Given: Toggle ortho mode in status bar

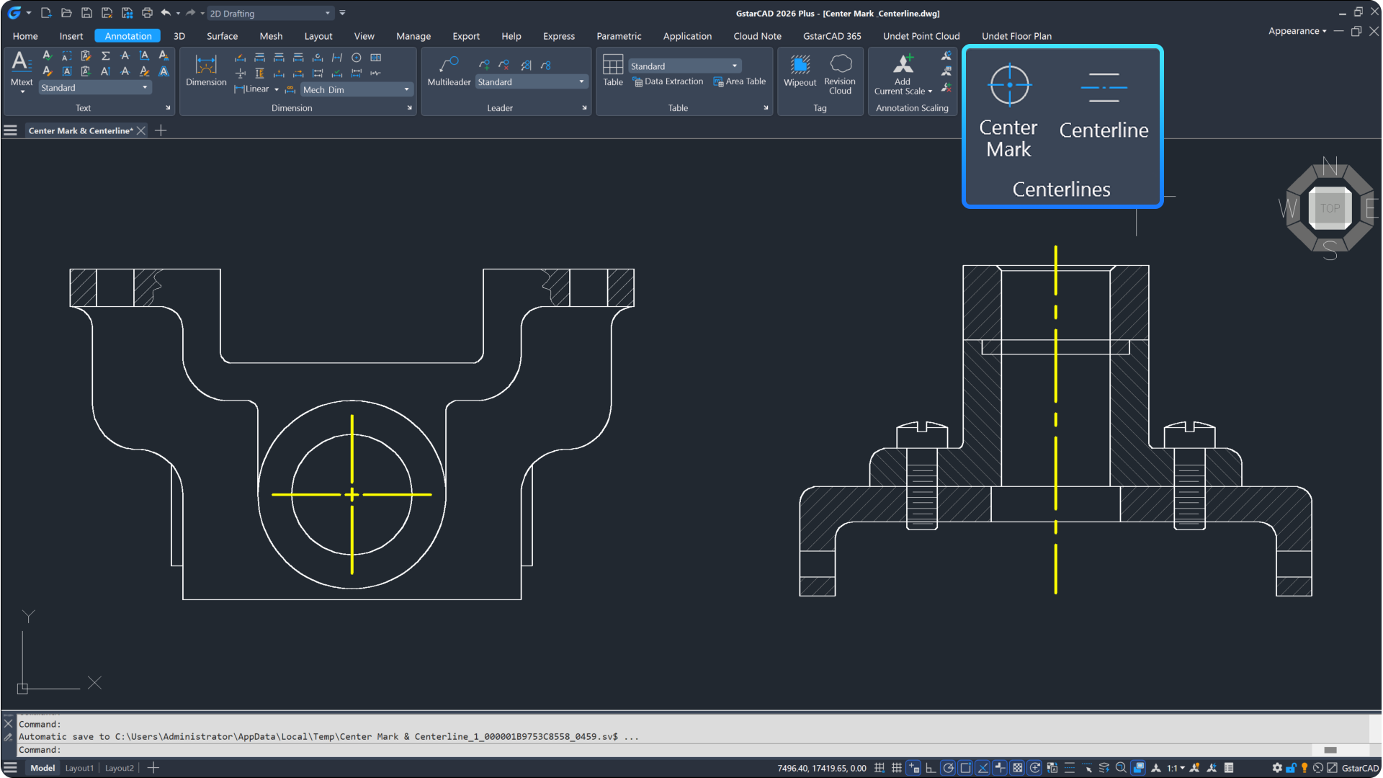Looking at the screenshot, I should pos(931,768).
